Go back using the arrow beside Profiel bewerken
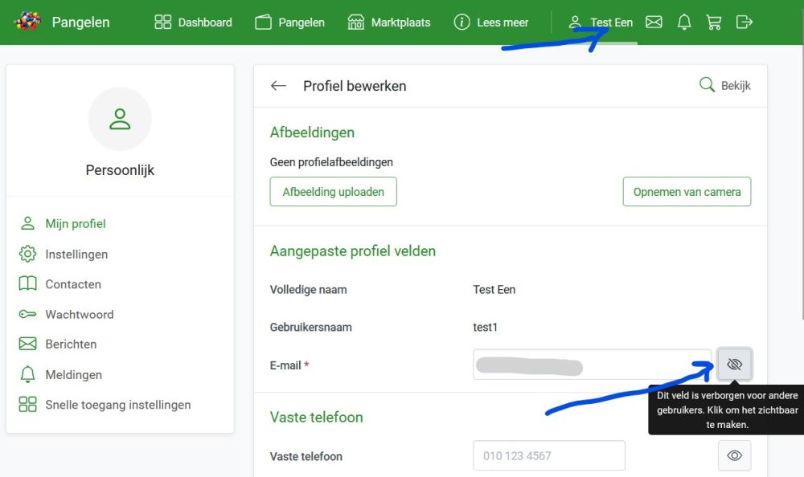Screen dimensions: 804x477 (278, 86)
